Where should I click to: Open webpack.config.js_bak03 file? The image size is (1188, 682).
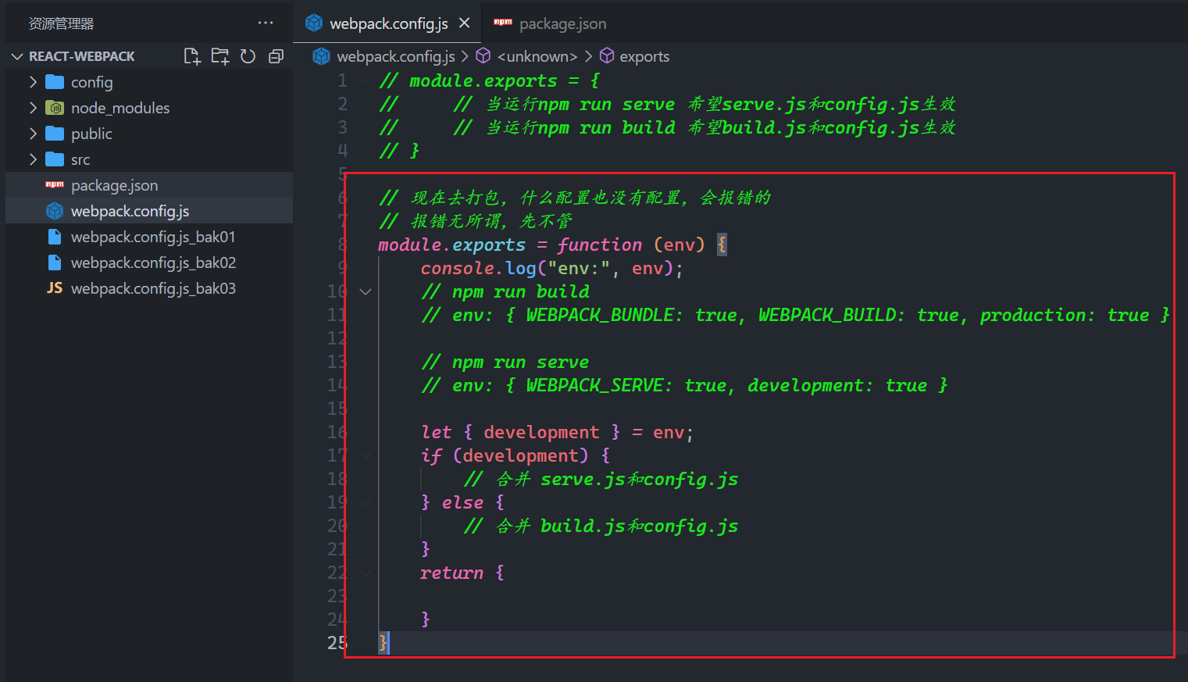pos(148,288)
